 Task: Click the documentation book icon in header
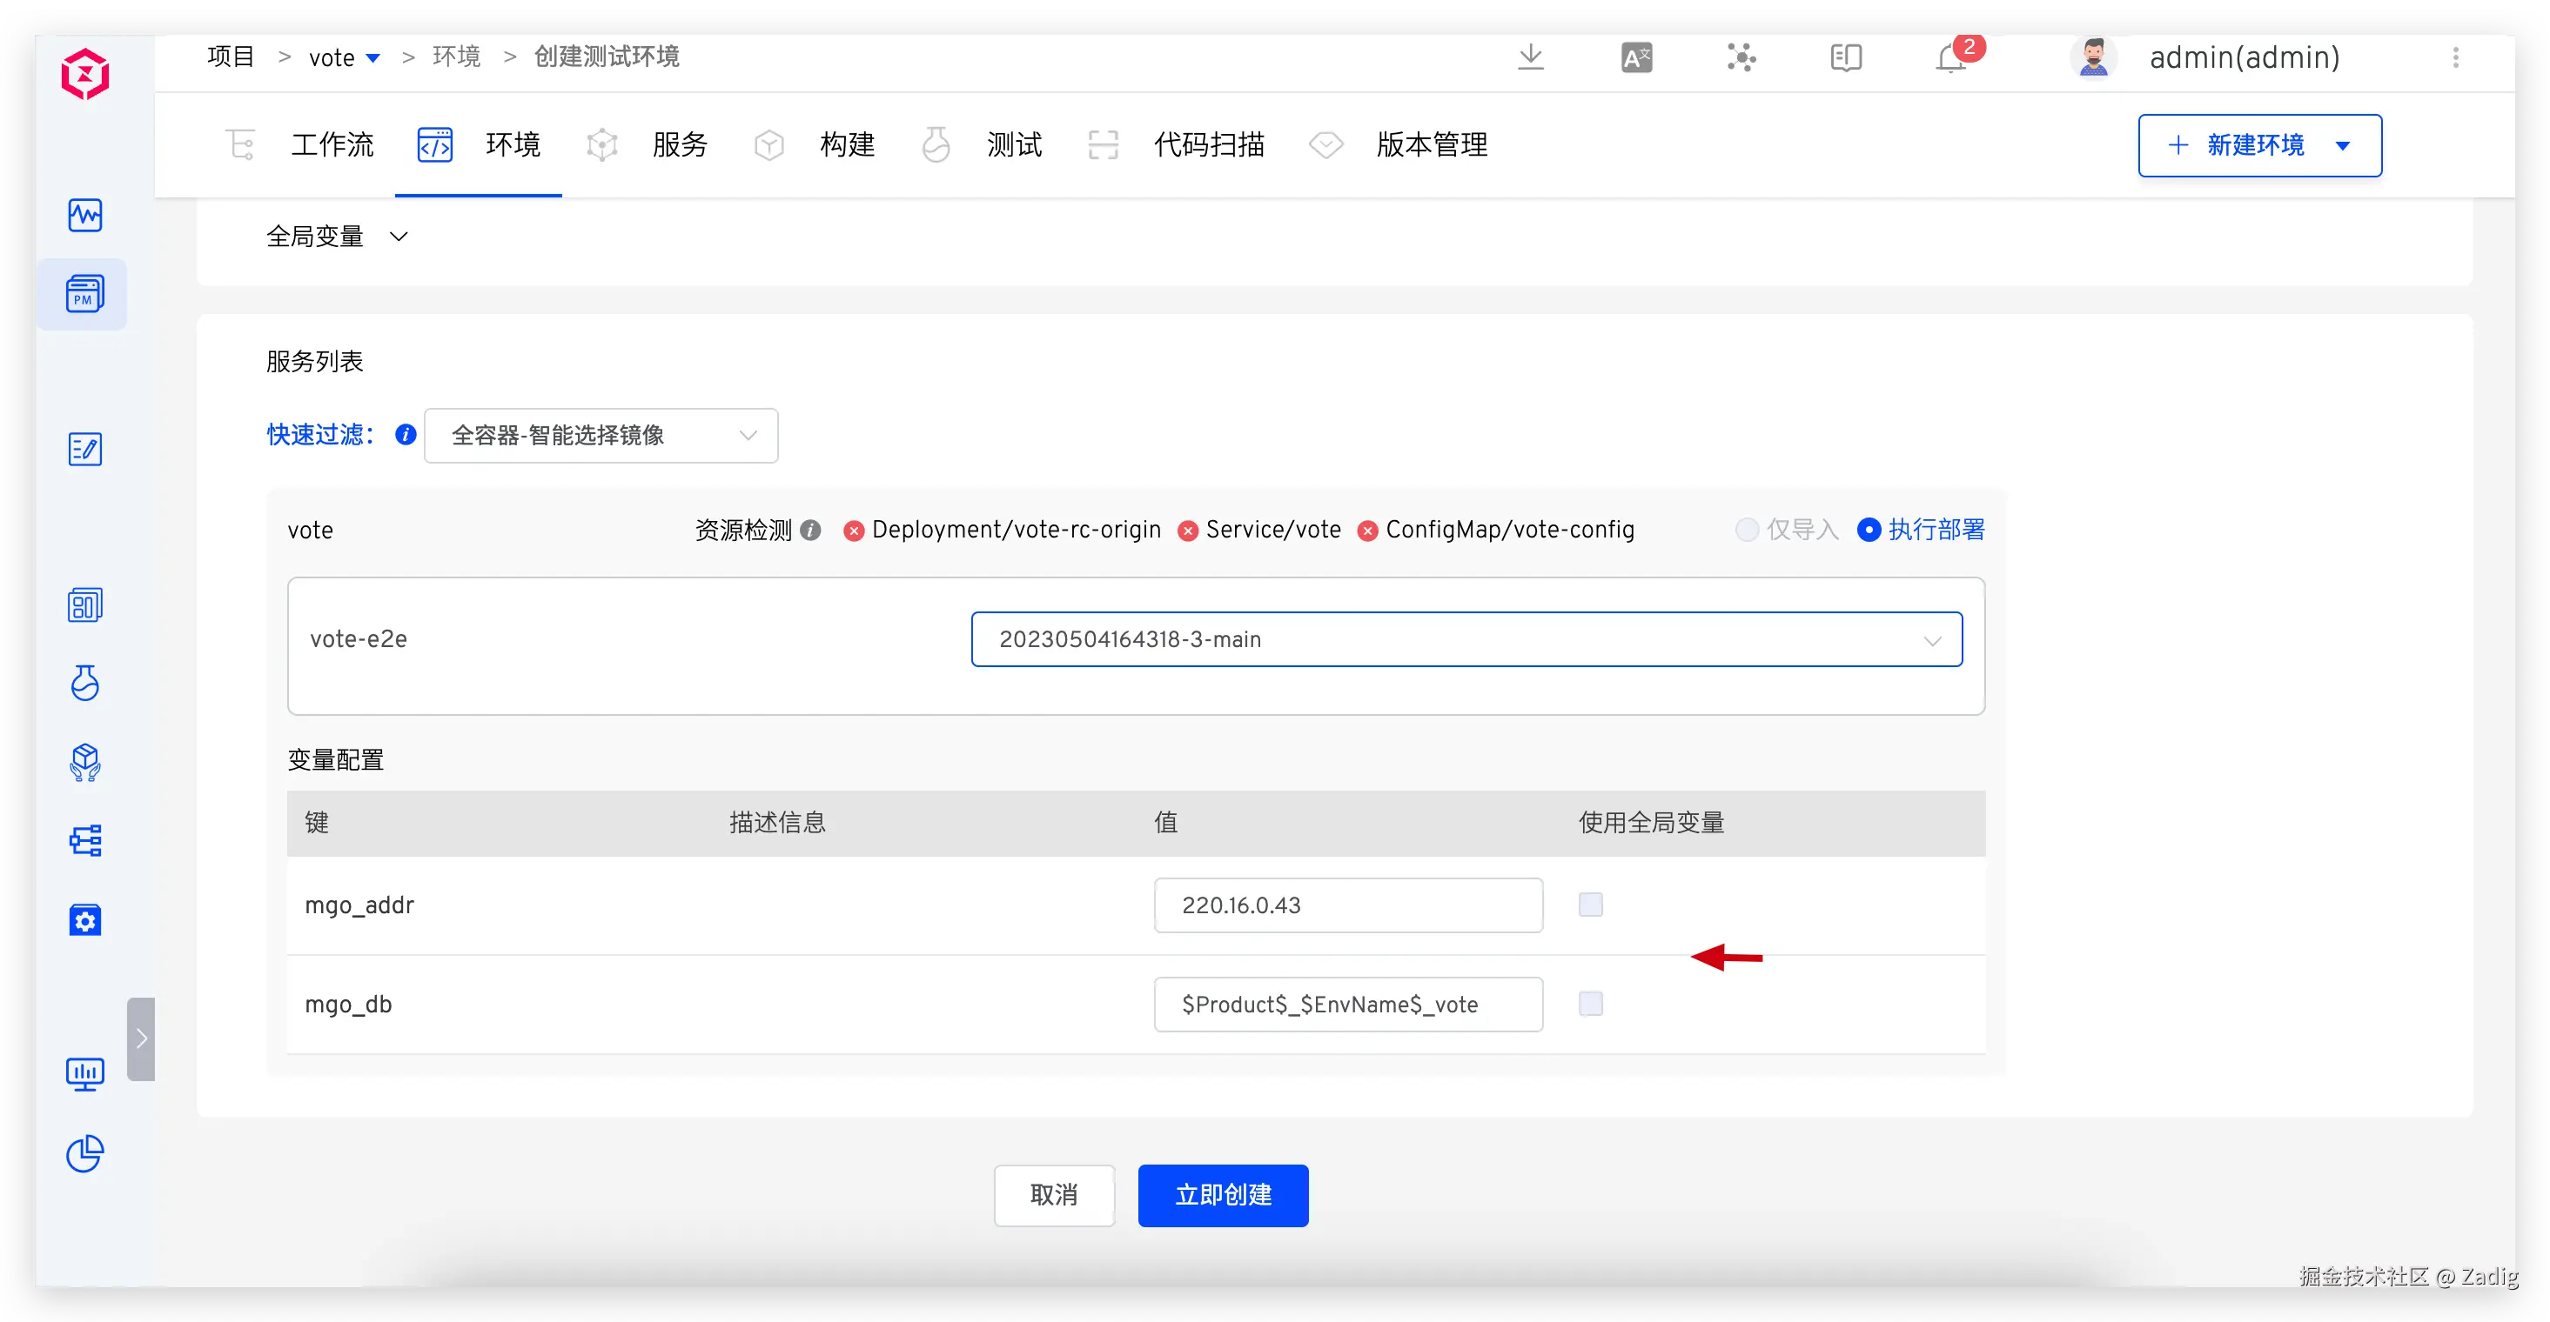click(1845, 57)
